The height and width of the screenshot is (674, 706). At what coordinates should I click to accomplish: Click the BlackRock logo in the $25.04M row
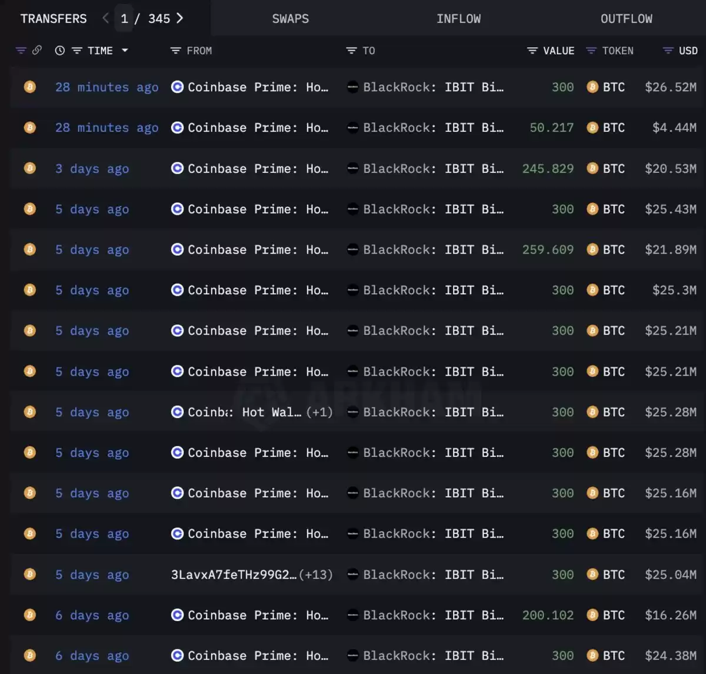coord(353,575)
